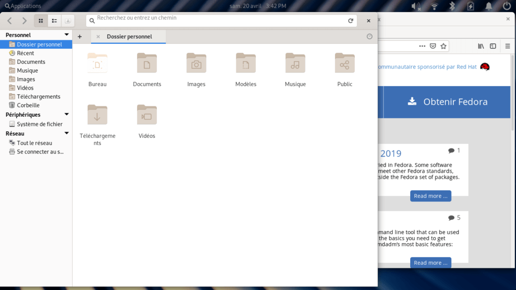The width and height of the screenshot is (516, 290).
Task: Switch to column view mode
Action: 68,21
